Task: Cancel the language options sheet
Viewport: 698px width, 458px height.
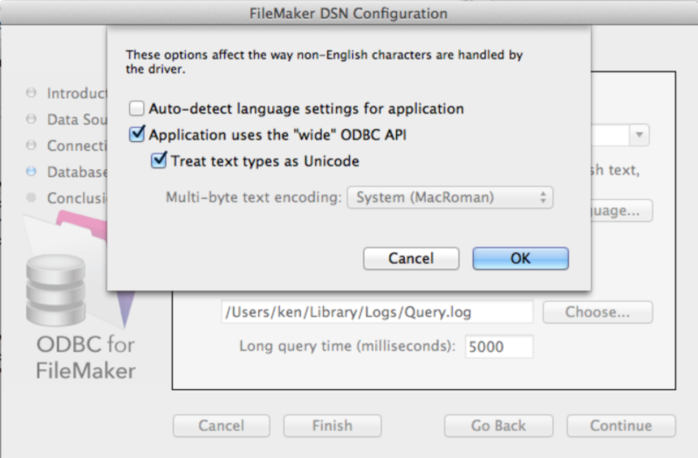Action: click(411, 258)
